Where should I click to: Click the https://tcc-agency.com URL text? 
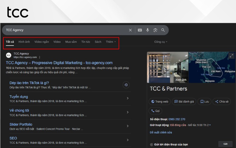pos(25,57)
